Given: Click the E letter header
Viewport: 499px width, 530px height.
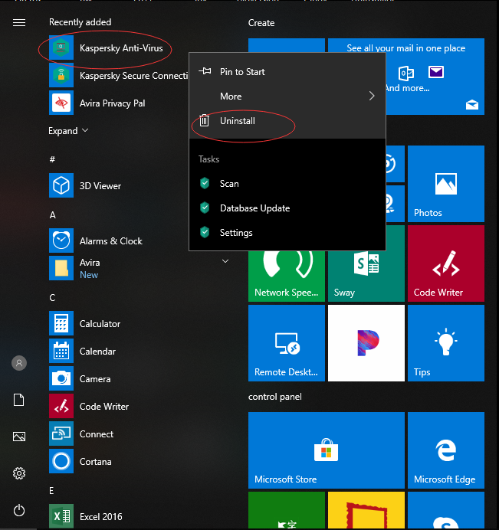Looking at the screenshot, I should click(x=51, y=490).
